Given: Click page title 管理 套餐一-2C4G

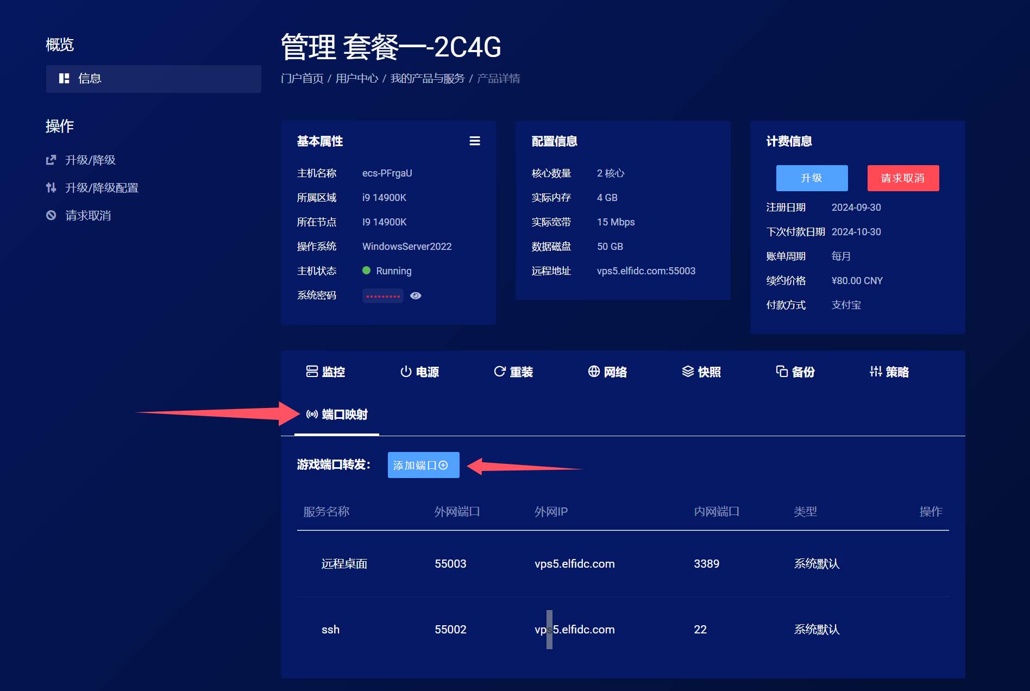Looking at the screenshot, I should point(391,47).
